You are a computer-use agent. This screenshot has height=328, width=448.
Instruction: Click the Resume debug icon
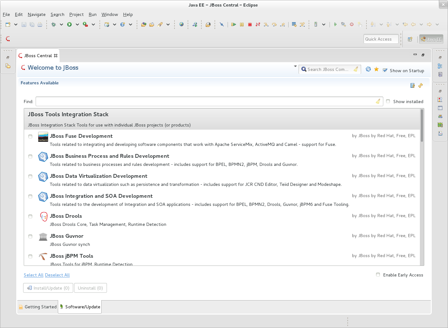pyautogui.click(x=234, y=24)
